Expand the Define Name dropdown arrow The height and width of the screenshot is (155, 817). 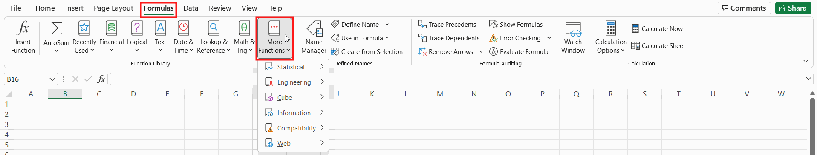387,25
